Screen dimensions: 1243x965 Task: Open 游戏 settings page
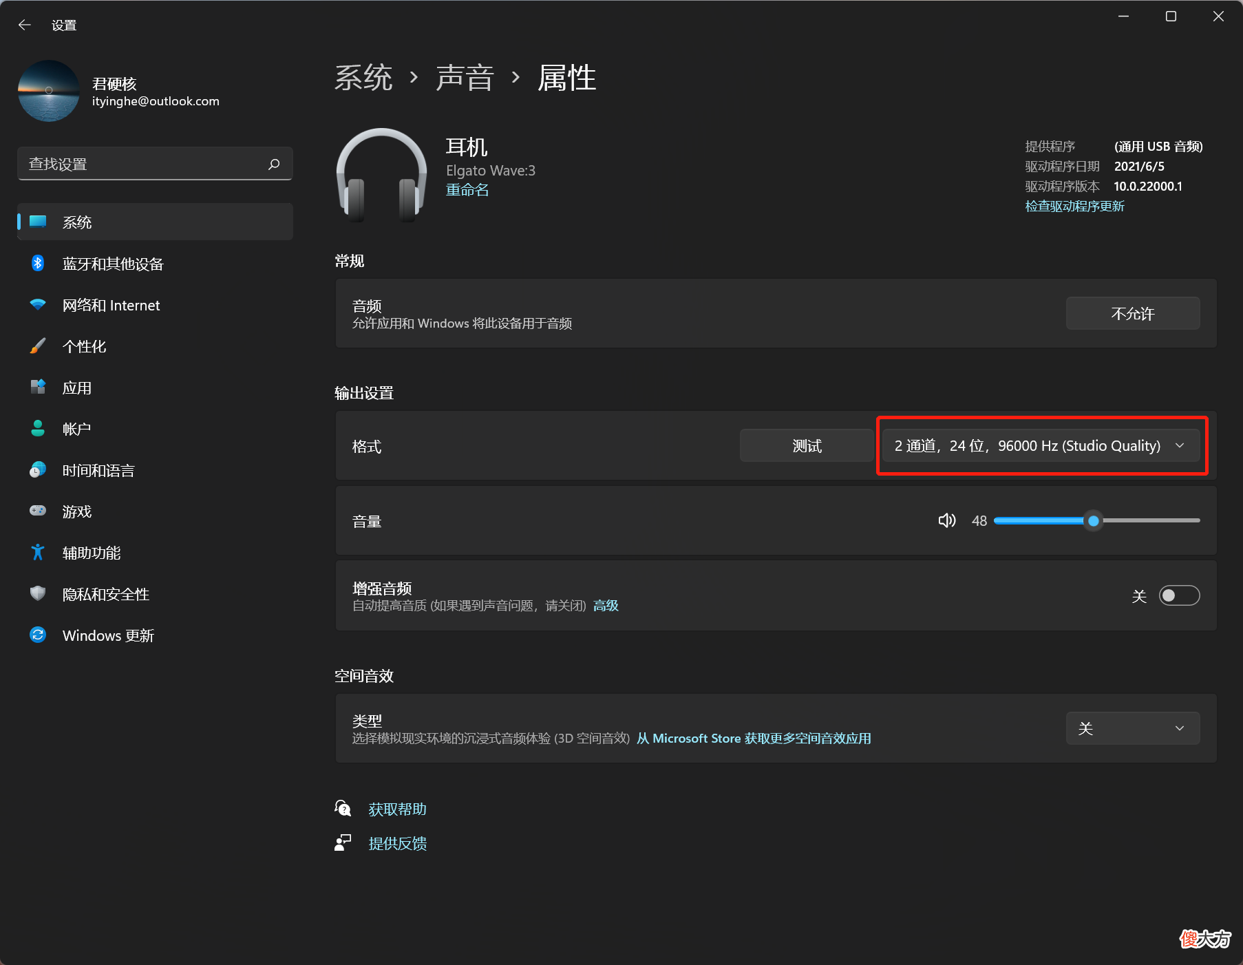click(156, 511)
